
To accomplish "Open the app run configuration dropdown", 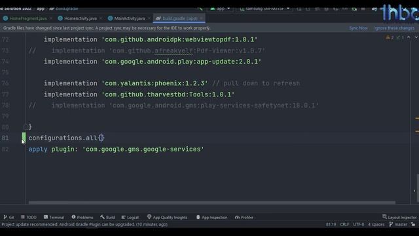I will tap(220, 9).
